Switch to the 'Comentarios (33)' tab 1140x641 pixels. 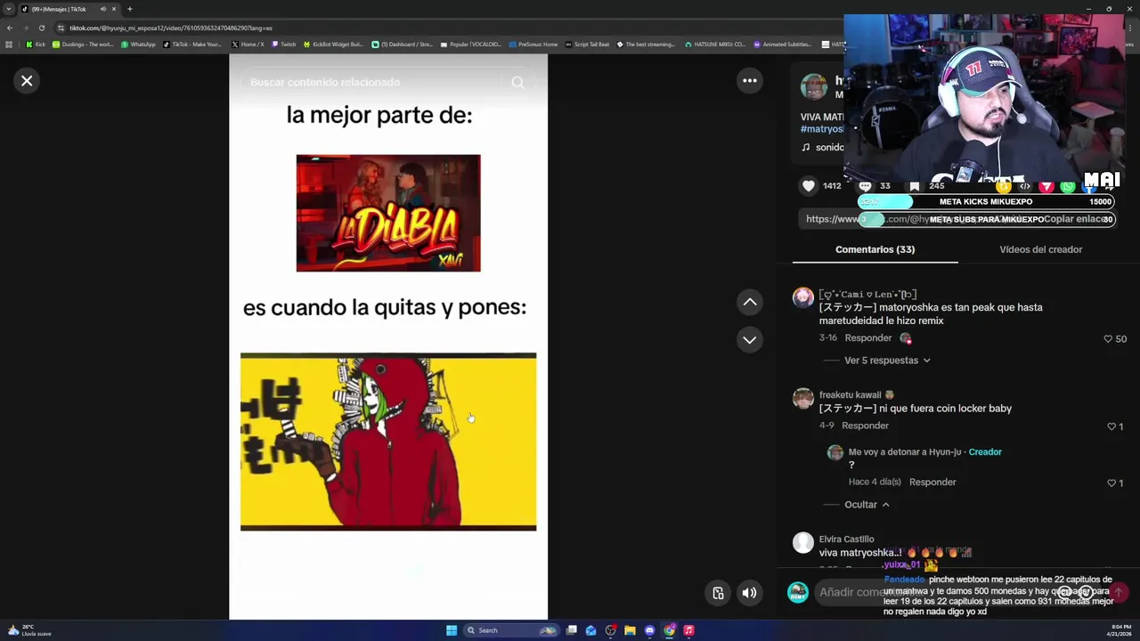click(875, 249)
